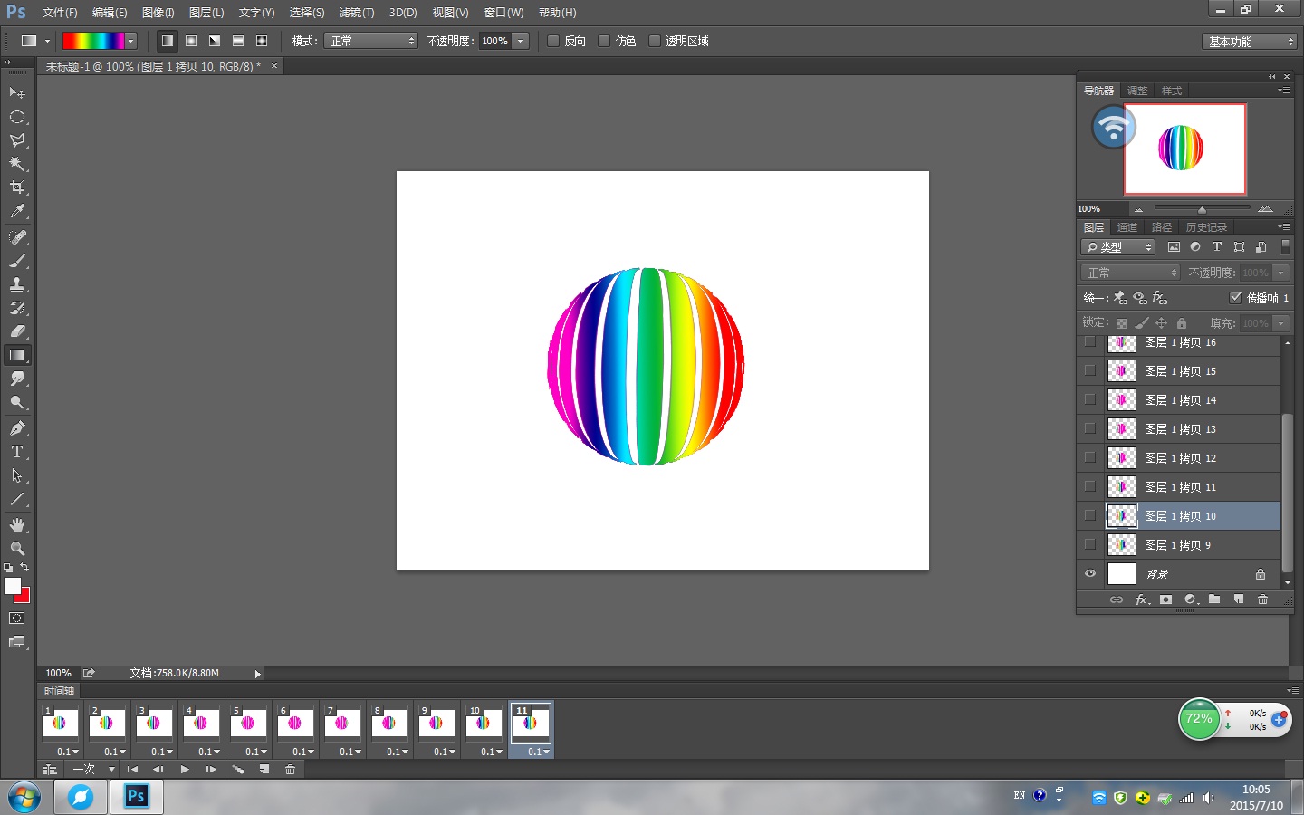Uncheck the Propagate Frame 1 (传播帧 1) checkbox

(1235, 297)
